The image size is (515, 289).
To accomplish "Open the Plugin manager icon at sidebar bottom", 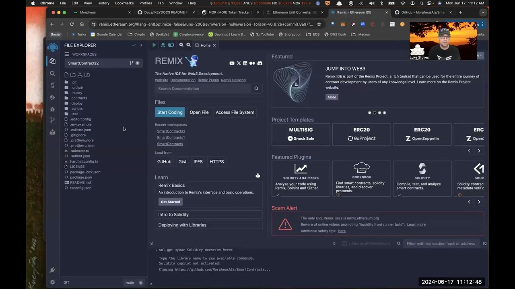I will coord(53,270).
